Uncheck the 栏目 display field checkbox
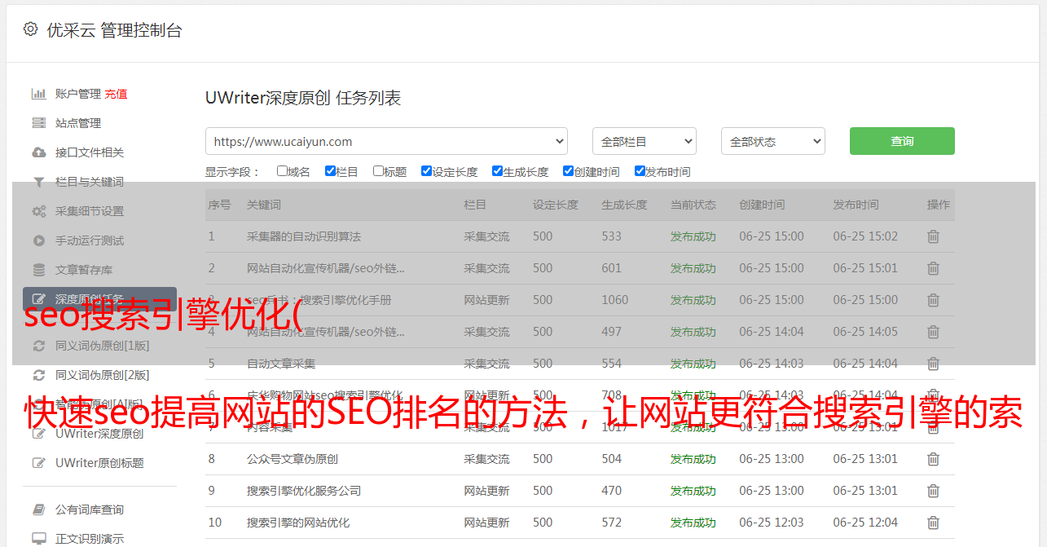 (330, 171)
